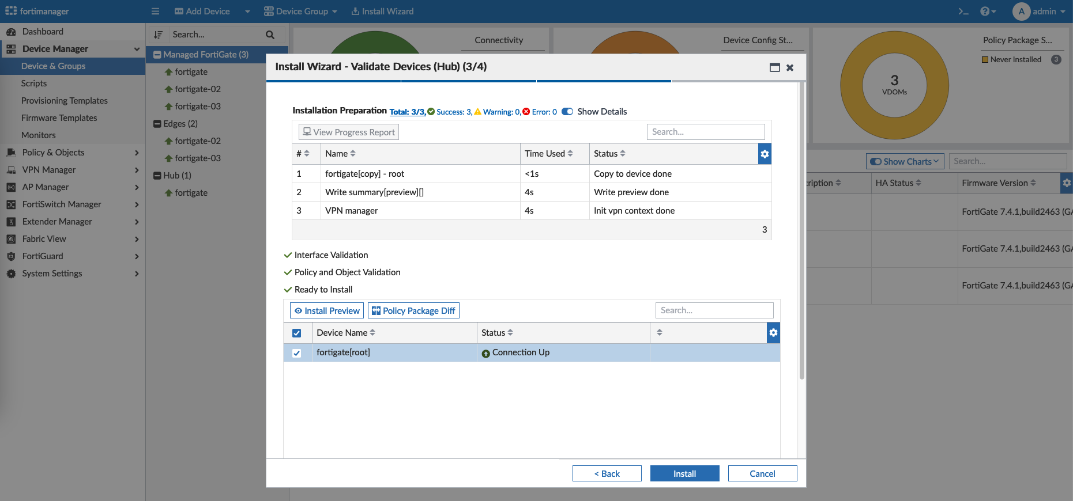Image resolution: width=1073 pixels, height=501 pixels.
Task: Open column settings gear for device table
Action: coord(773,333)
